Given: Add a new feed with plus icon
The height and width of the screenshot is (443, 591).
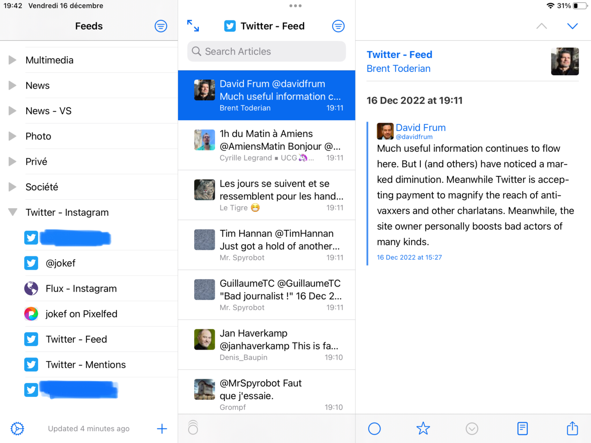Looking at the screenshot, I should tap(162, 429).
